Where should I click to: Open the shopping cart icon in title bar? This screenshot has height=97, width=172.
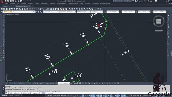coord(149,1)
